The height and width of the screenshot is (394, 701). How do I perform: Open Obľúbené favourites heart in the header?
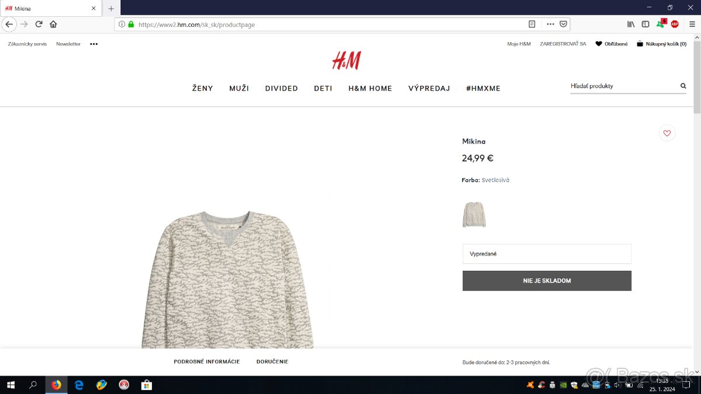tap(611, 44)
